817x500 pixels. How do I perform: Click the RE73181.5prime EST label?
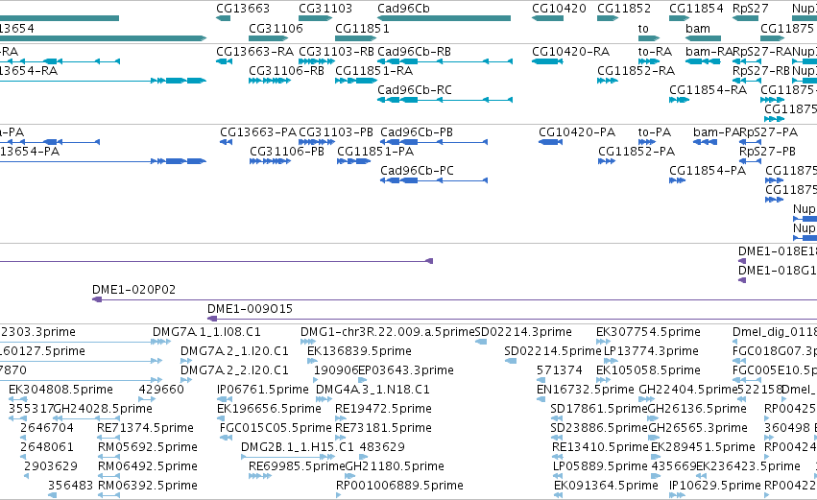point(383,429)
